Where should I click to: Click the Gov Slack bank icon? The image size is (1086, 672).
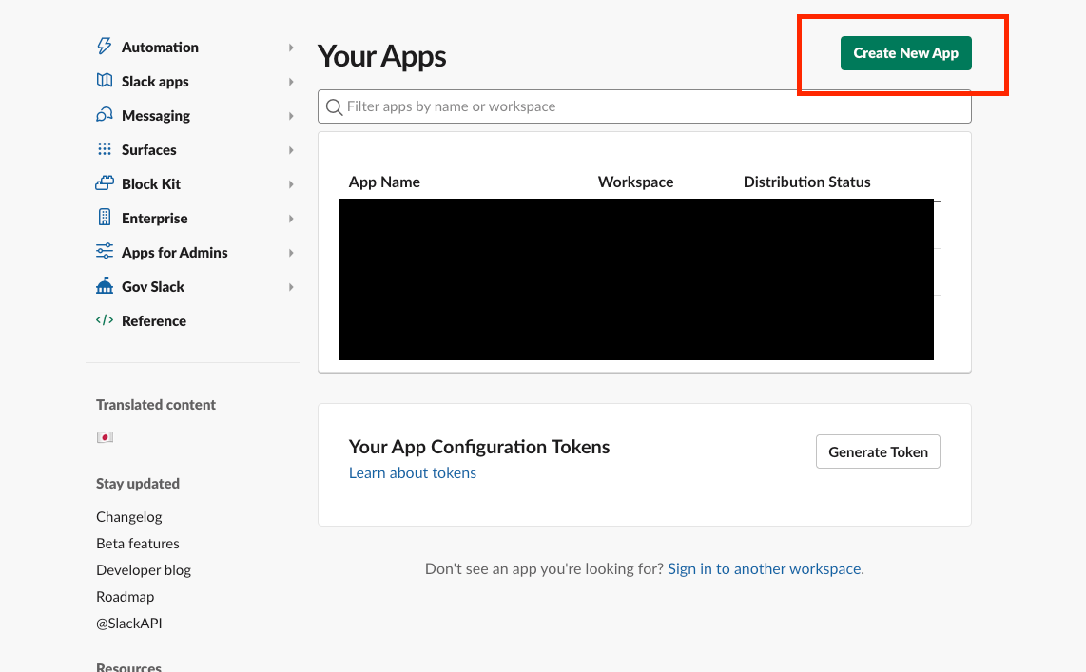pyautogui.click(x=104, y=286)
